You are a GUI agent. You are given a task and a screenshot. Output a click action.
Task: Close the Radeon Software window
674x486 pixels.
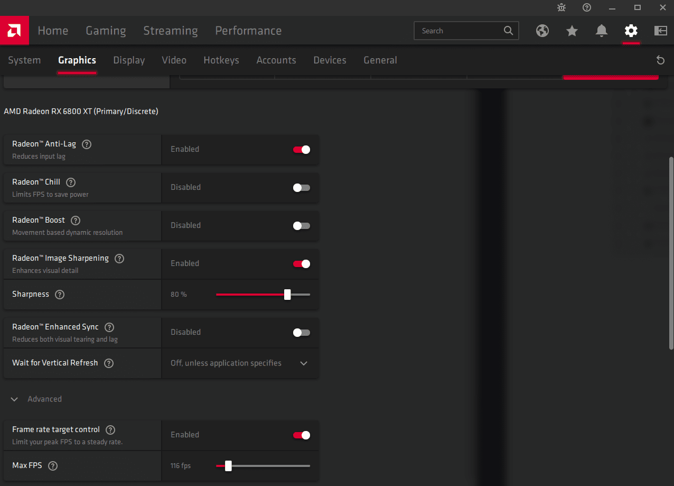click(663, 7)
